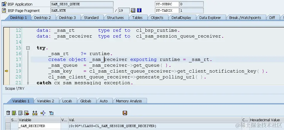Click the funnel filter icon in variables toolbar
The image size is (284, 130).
(51, 113)
